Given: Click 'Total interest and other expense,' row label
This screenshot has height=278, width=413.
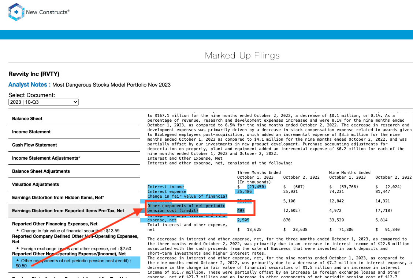Looking at the screenshot, I should point(187,225).
